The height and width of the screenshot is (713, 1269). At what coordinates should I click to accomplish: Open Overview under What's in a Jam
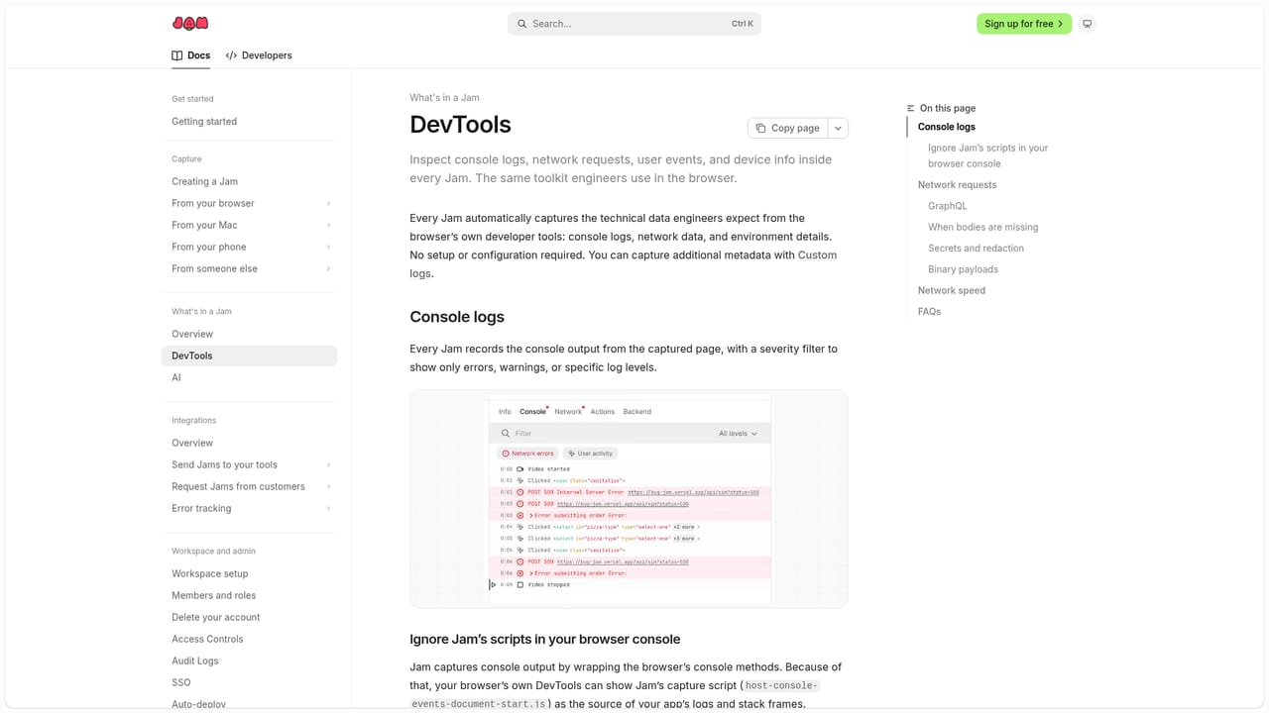250,335
